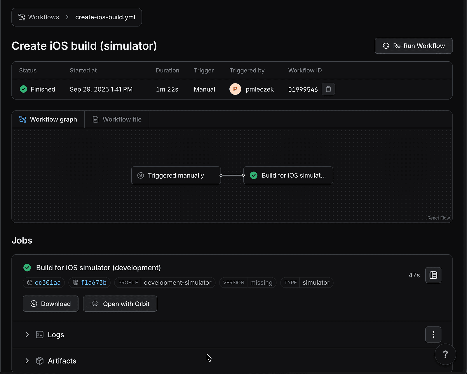Open the f1a673b fingerprint link
The width and height of the screenshot is (467, 374).
pos(93,283)
